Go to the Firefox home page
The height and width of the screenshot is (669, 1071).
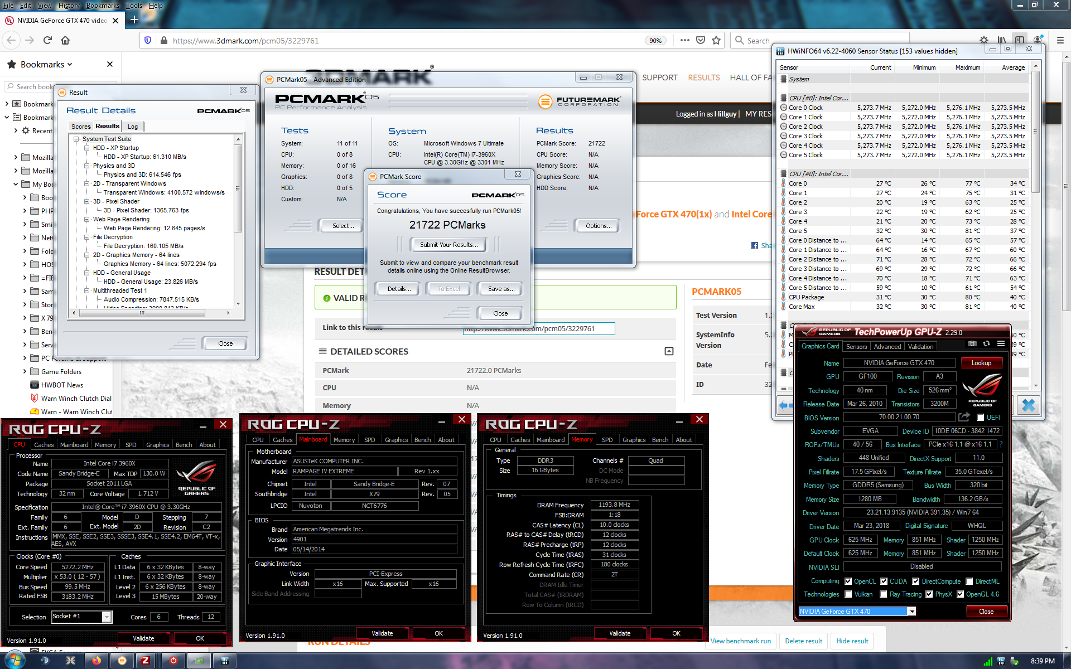coord(65,40)
